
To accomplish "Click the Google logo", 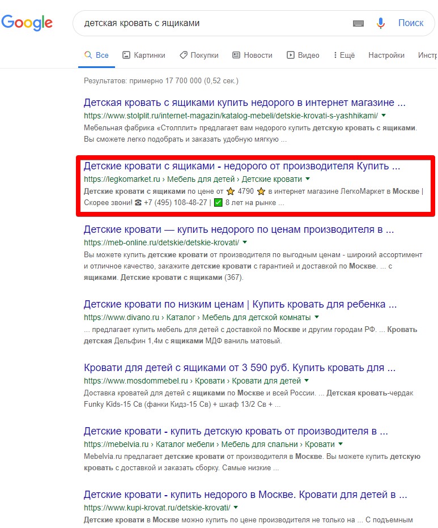I will (x=27, y=23).
